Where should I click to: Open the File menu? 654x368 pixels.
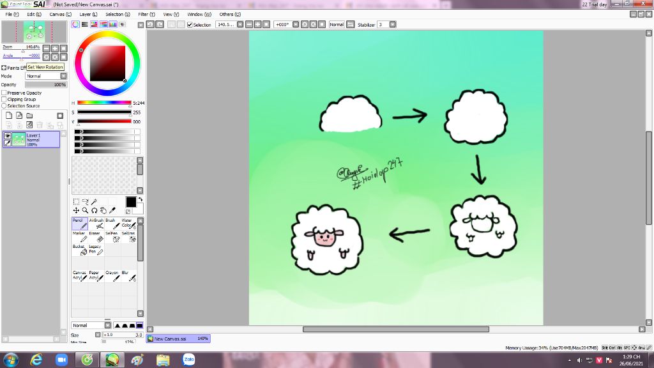pyautogui.click(x=11, y=14)
